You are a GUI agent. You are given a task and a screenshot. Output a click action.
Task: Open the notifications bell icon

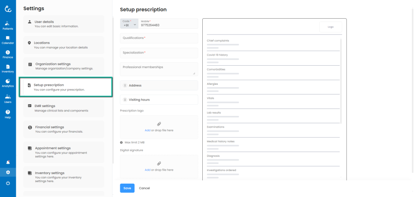[x=8, y=162]
